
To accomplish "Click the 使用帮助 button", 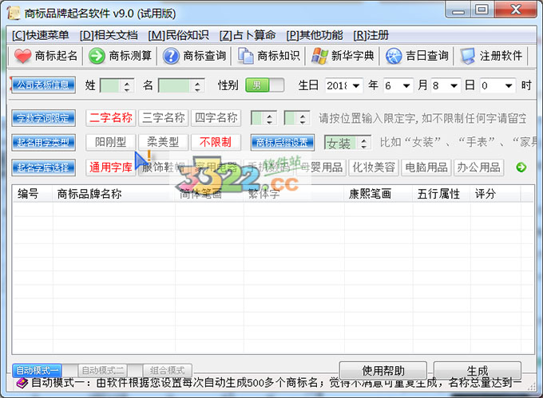I will coord(383,371).
